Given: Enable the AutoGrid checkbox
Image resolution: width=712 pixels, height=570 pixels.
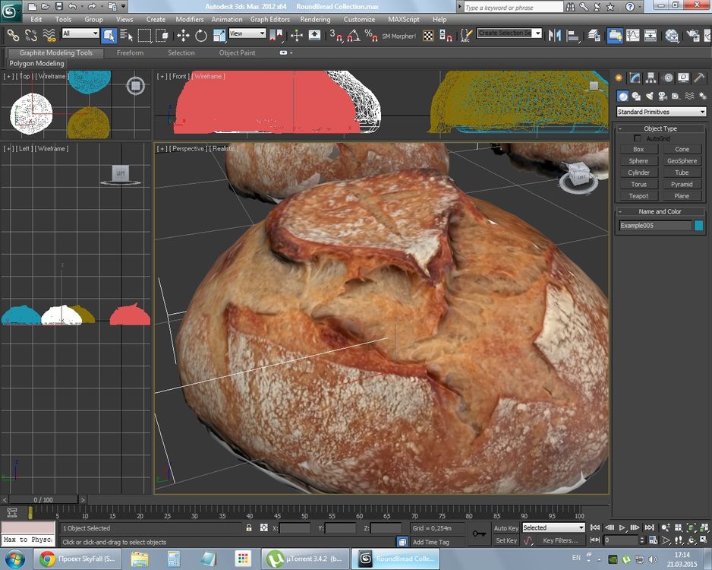Looking at the screenshot, I should point(638,138).
